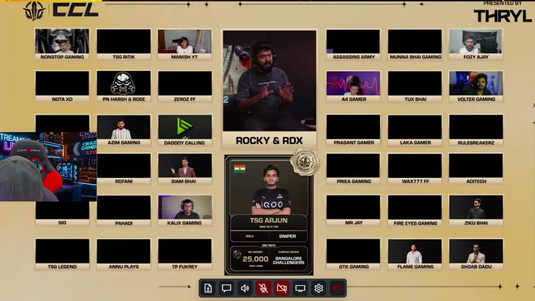Select the WAX777 FF video tile

(415, 169)
